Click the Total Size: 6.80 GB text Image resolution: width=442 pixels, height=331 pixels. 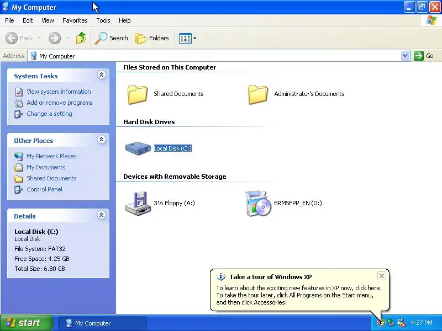click(x=39, y=269)
